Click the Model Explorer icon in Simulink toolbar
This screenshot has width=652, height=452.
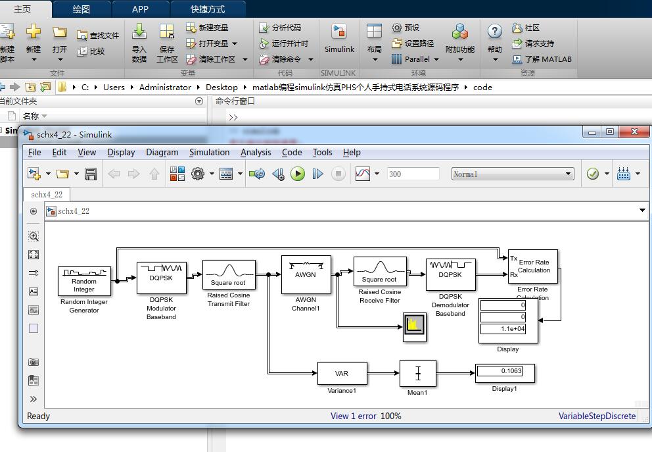pyautogui.click(x=226, y=174)
